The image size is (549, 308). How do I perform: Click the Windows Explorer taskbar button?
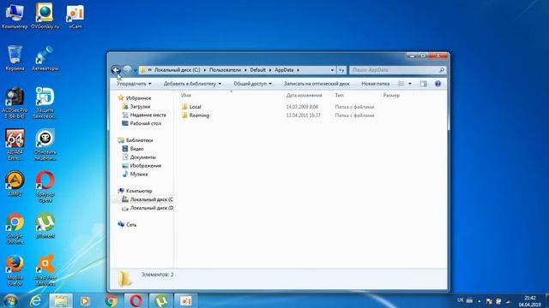point(61,300)
